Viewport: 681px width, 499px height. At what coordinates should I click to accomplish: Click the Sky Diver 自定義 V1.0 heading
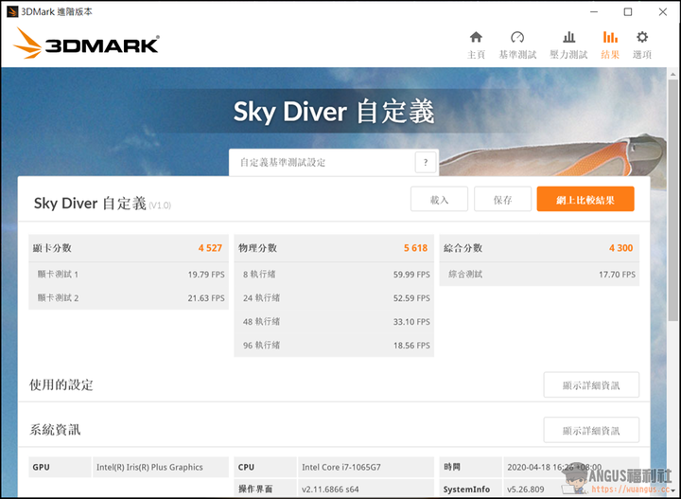click(x=102, y=204)
